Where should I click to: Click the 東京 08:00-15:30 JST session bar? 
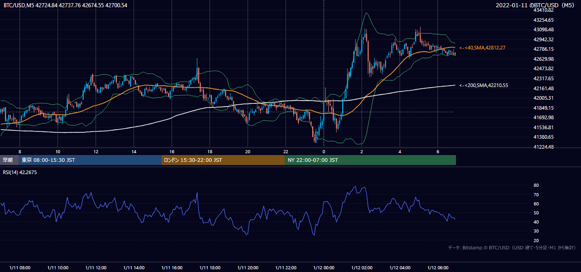(90, 160)
